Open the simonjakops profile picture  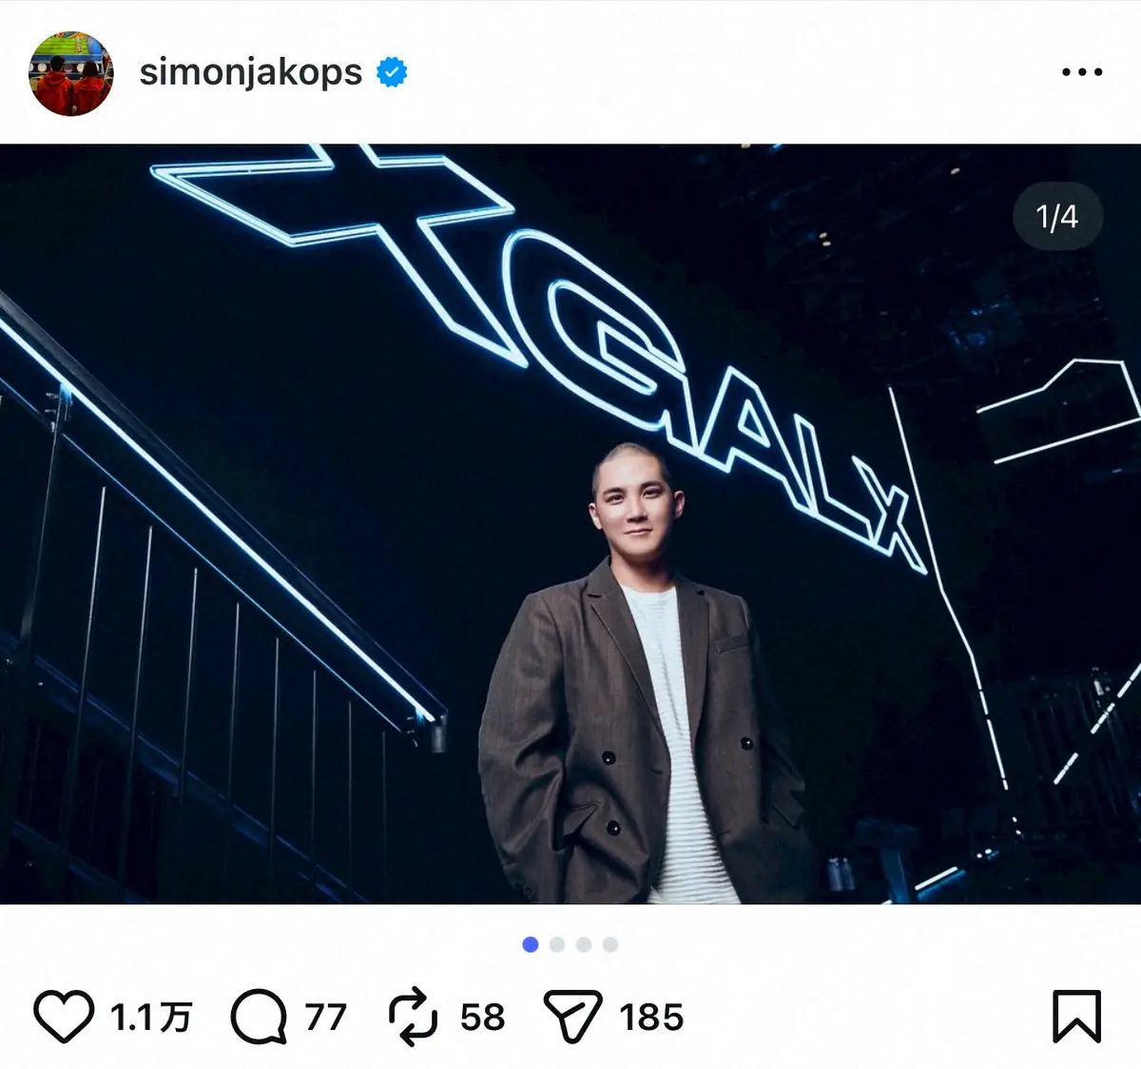[71, 72]
